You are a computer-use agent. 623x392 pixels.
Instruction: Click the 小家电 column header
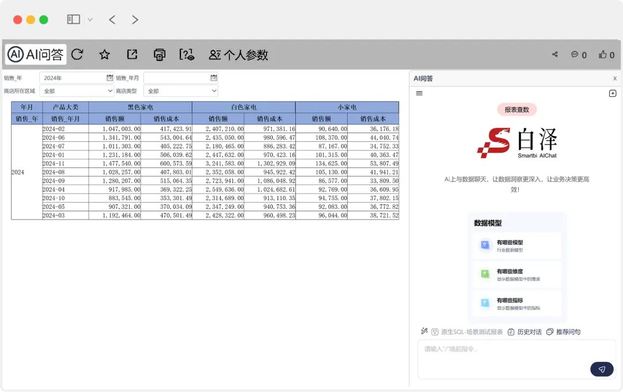347,107
